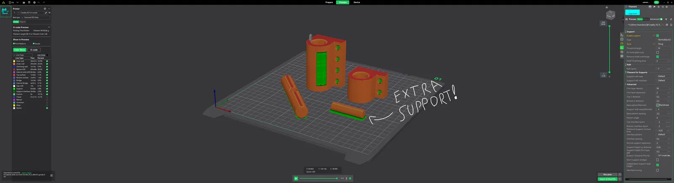
Task: Open the support Style dropdown
Action: coord(663,44)
